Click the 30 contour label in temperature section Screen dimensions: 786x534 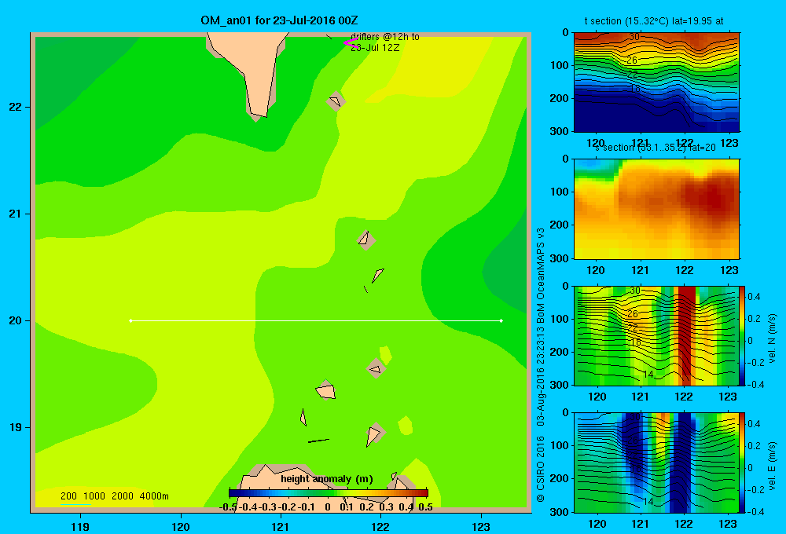click(634, 37)
